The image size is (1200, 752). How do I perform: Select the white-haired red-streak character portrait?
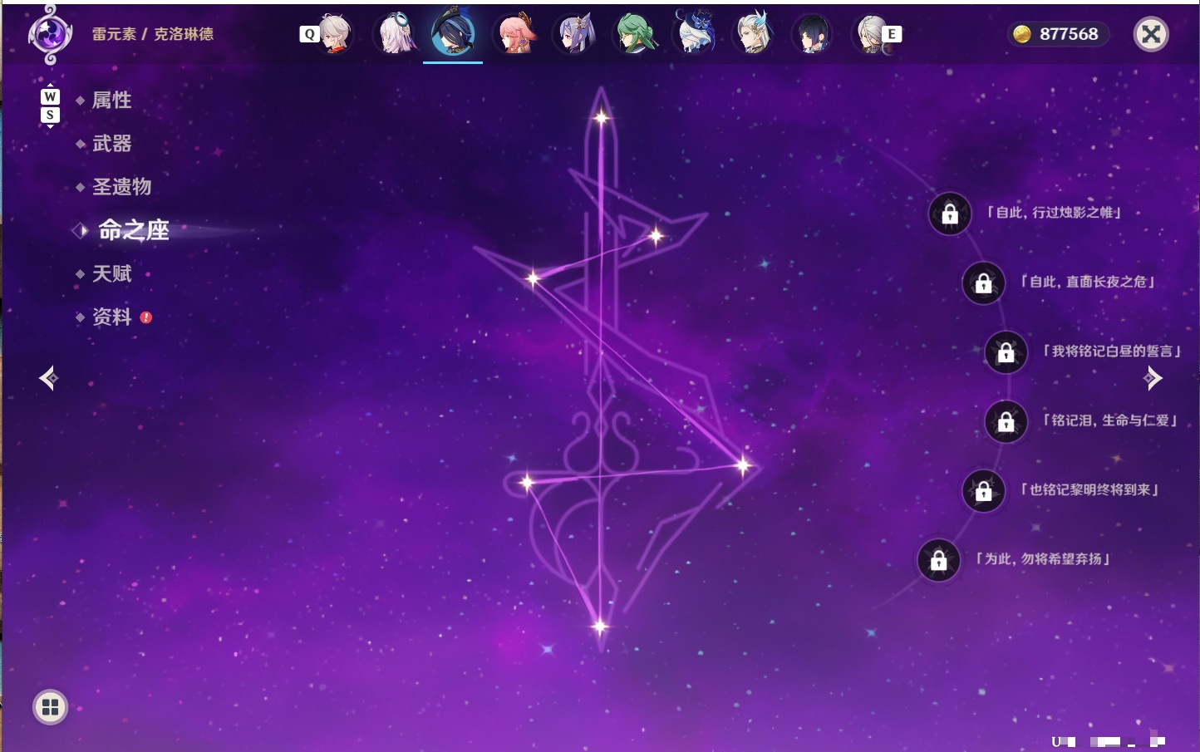[335, 34]
